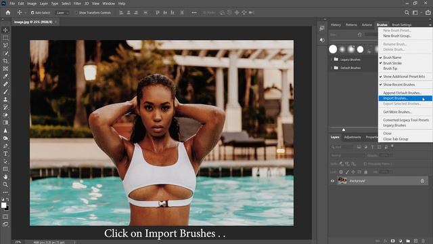Click the background color swatch
The image size is (433, 244).
[7, 208]
